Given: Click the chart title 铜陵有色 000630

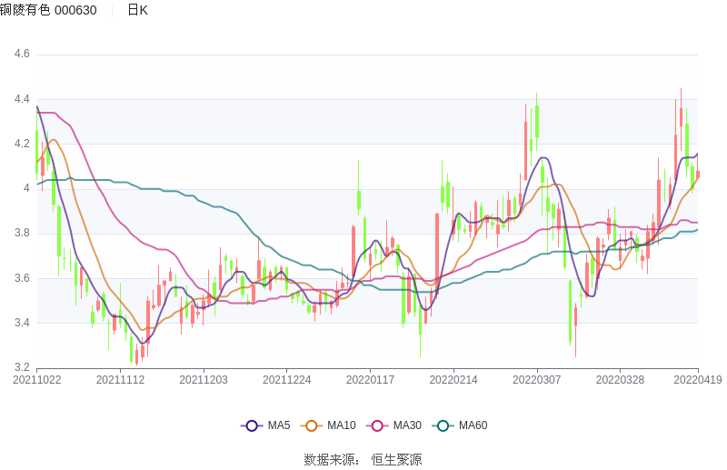Looking at the screenshot, I should [x=48, y=10].
